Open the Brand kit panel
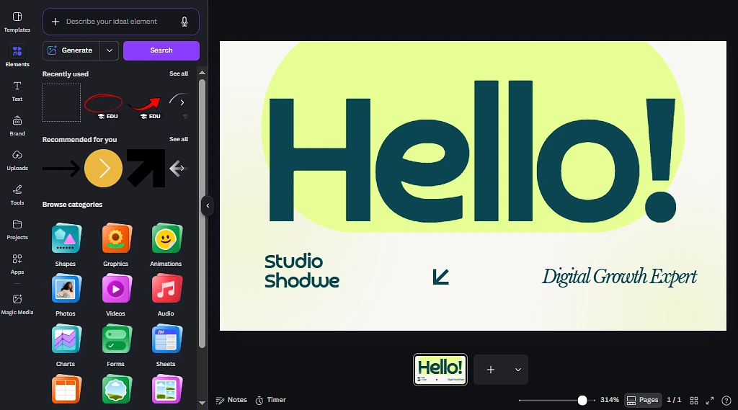The height and width of the screenshot is (410, 738). click(x=17, y=125)
